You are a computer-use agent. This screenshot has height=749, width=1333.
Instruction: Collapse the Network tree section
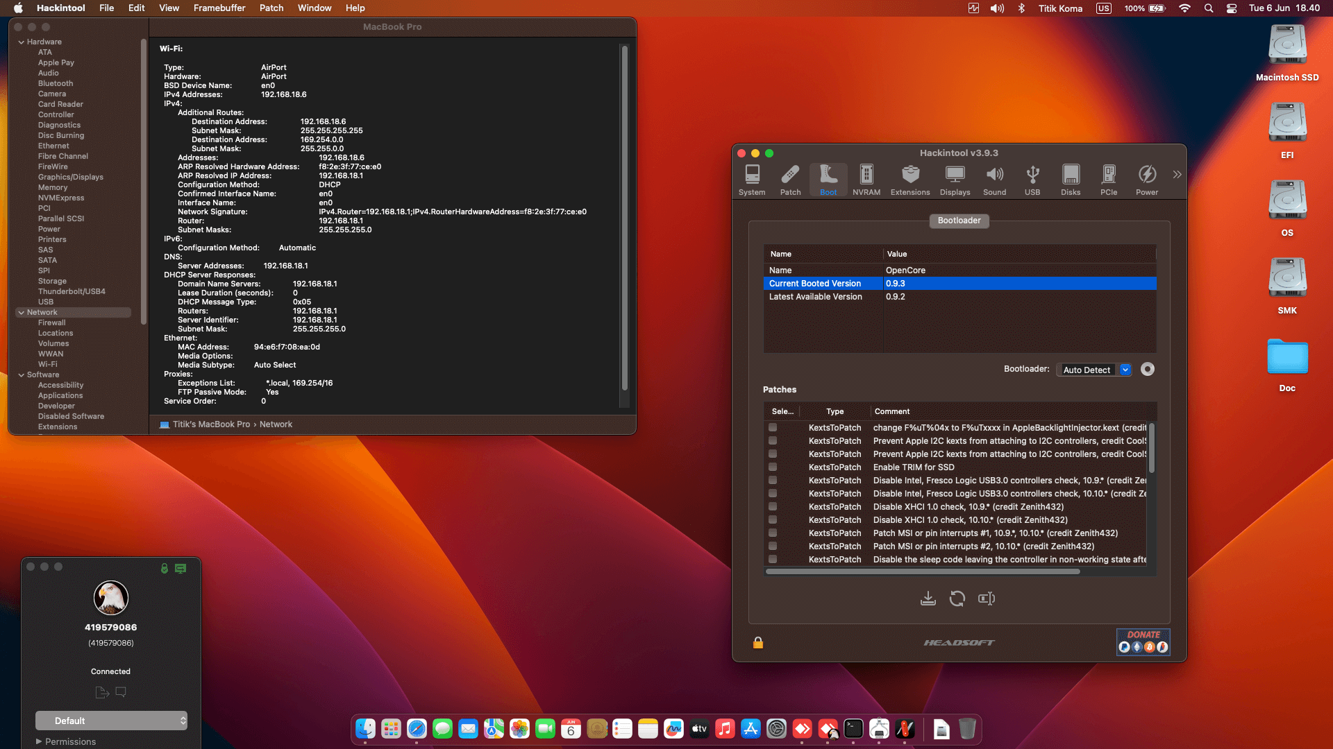21,313
